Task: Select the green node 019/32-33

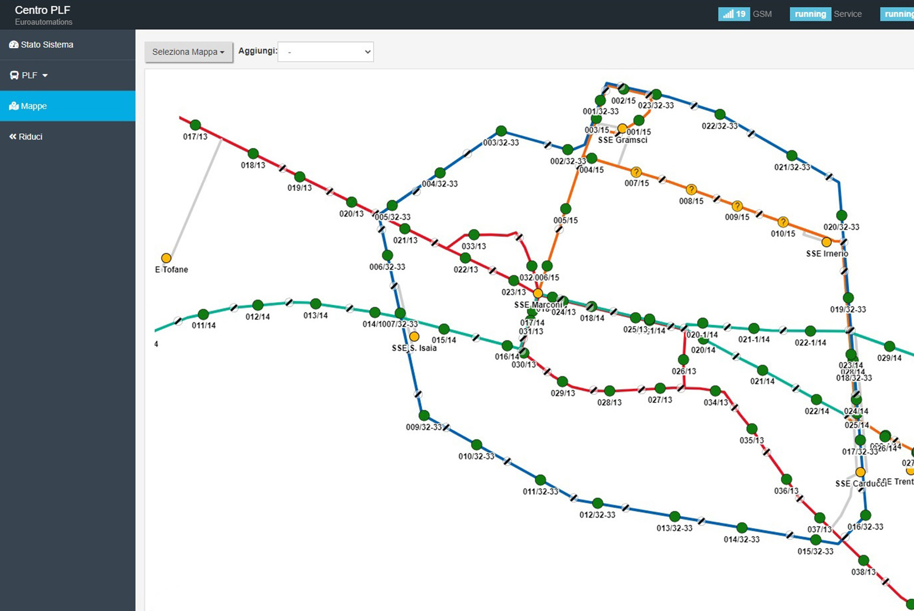Action: point(848,298)
